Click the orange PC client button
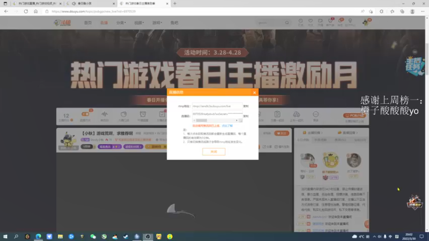 click(x=354, y=116)
